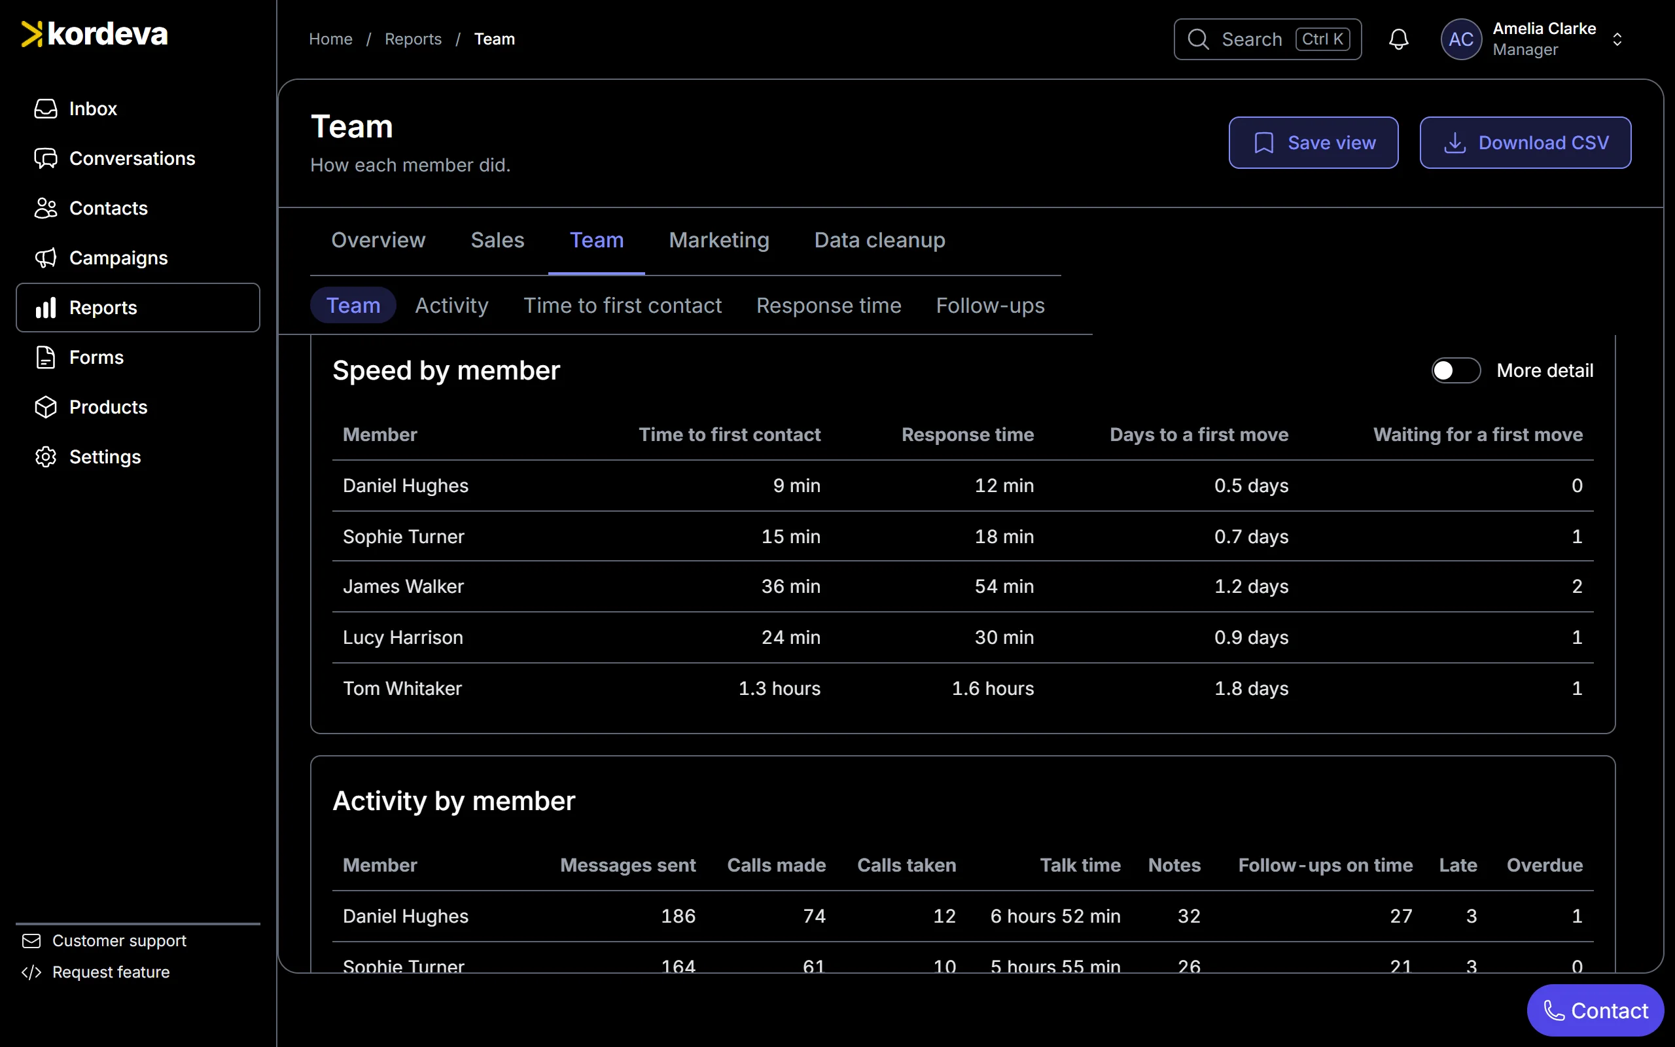This screenshot has height=1047, width=1675.
Task: Select the Team sub-tab pill
Action: pyautogui.click(x=353, y=306)
